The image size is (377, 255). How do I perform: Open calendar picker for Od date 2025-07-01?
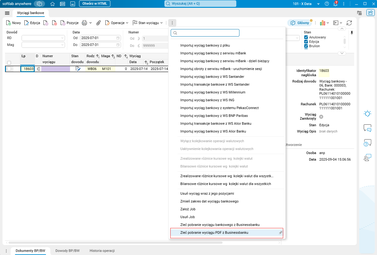pos(118,38)
